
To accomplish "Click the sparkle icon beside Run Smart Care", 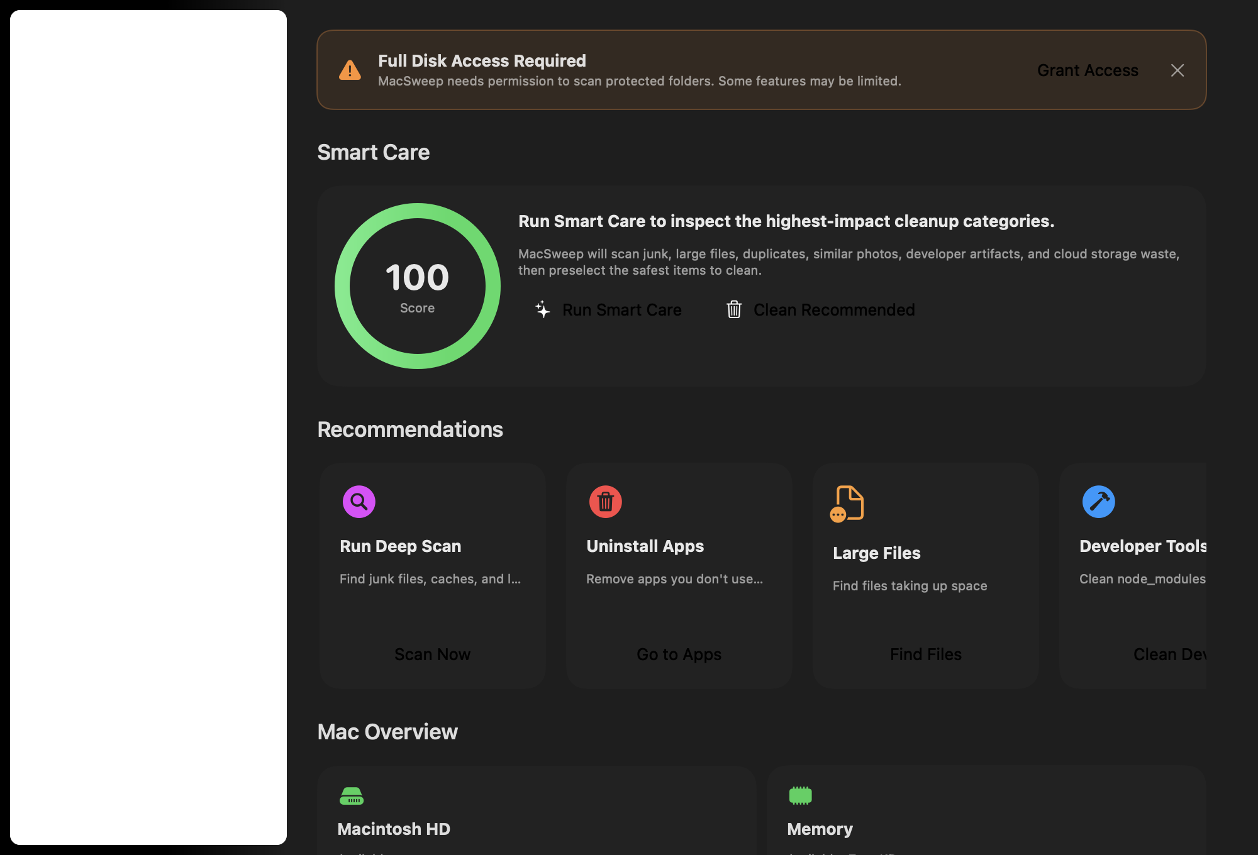I will point(543,309).
